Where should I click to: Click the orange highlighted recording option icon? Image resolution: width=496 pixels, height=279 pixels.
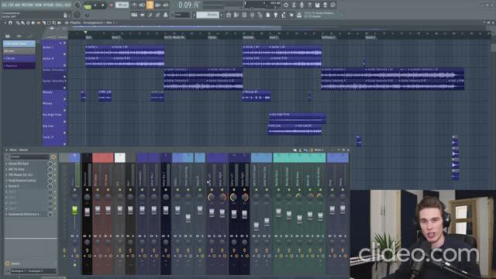150,5
